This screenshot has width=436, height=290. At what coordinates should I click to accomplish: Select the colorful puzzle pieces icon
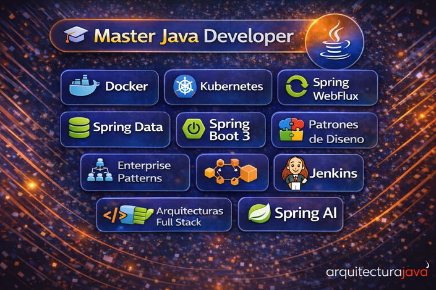coord(292,130)
